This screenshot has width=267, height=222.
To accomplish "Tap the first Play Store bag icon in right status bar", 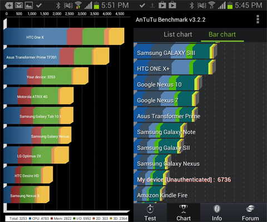I will tap(162, 6).
